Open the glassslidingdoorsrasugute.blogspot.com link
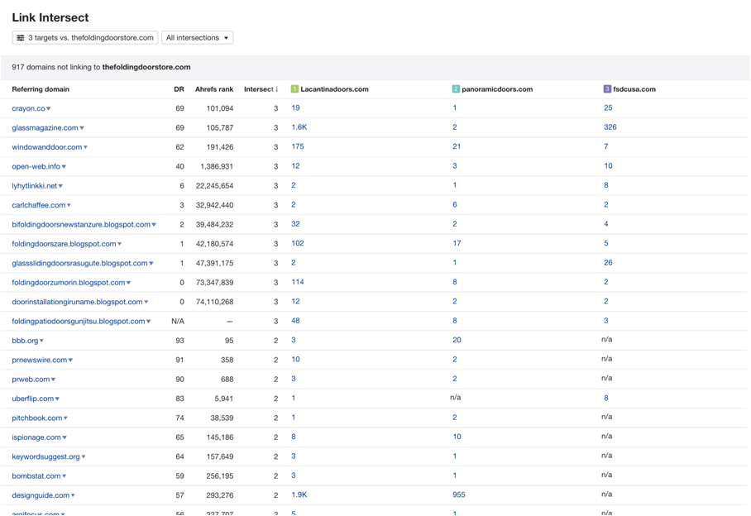751x516 pixels. point(79,263)
